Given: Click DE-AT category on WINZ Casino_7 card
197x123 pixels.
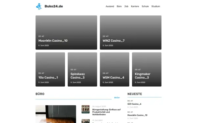Looking at the screenshot, I should [x=105, y=36].
